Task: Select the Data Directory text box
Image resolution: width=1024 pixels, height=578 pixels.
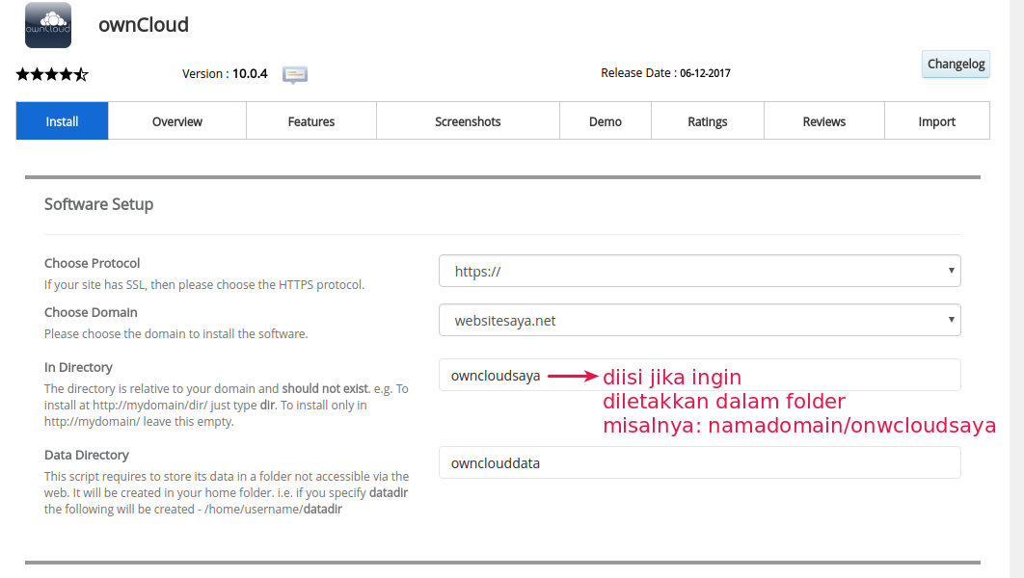Action: tap(699, 462)
